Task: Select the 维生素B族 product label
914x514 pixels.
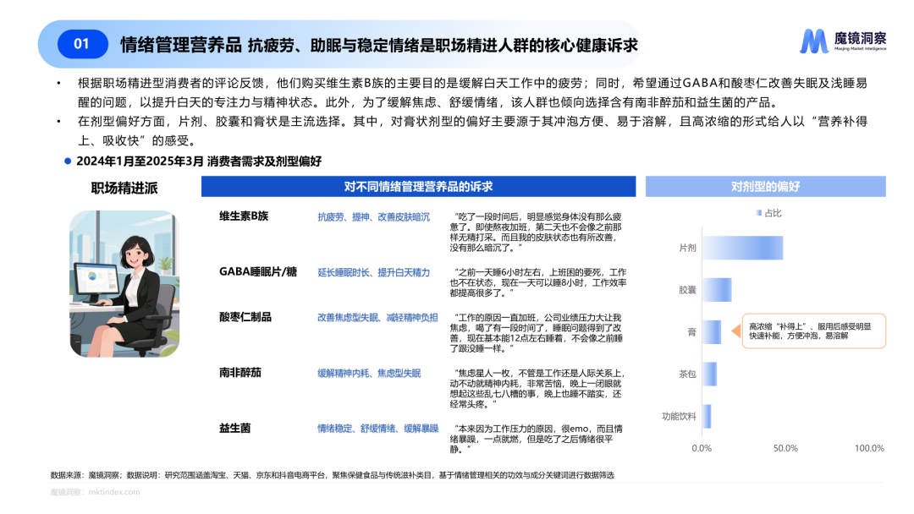Action: click(244, 216)
